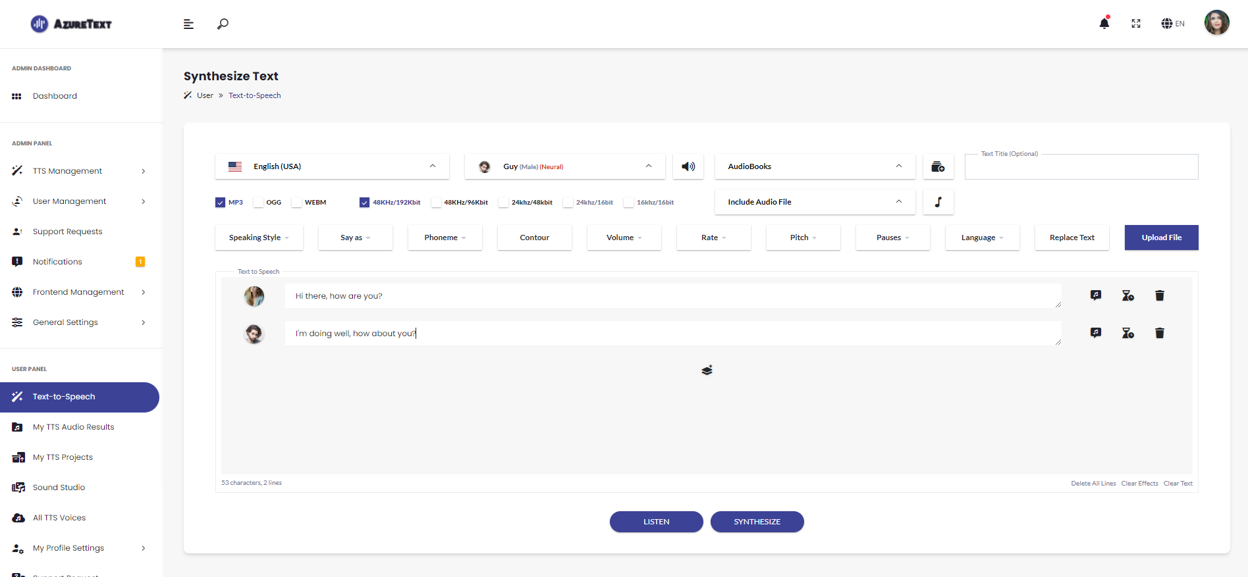Add pause timer on the 'Hi there' line
Viewport: 1248px width, 577px height.
click(1128, 295)
